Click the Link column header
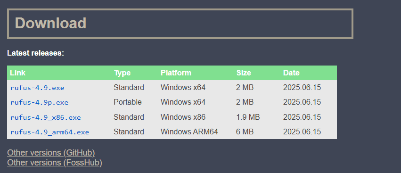Image resolution: width=401 pixels, height=173 pixels. (17, 73)
